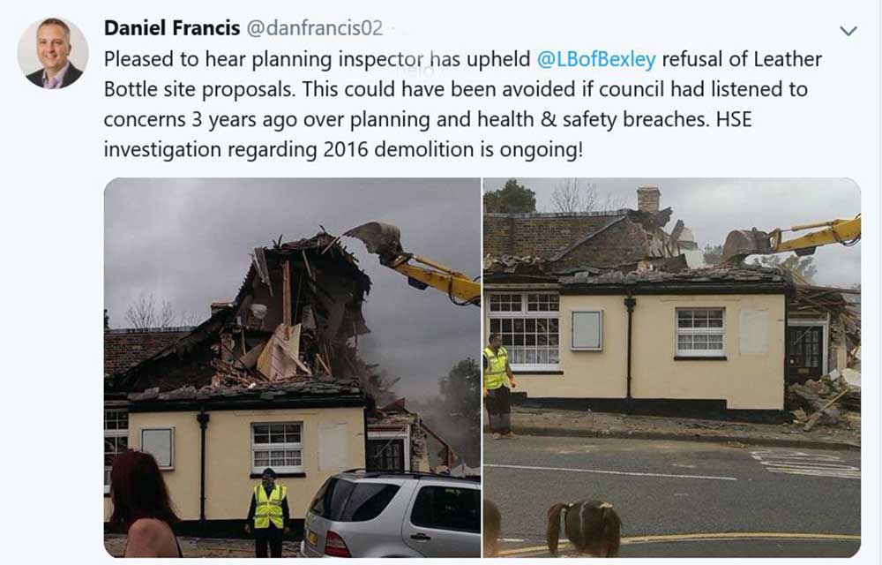Click the white road markings in right photo

(x=805, y=463)
